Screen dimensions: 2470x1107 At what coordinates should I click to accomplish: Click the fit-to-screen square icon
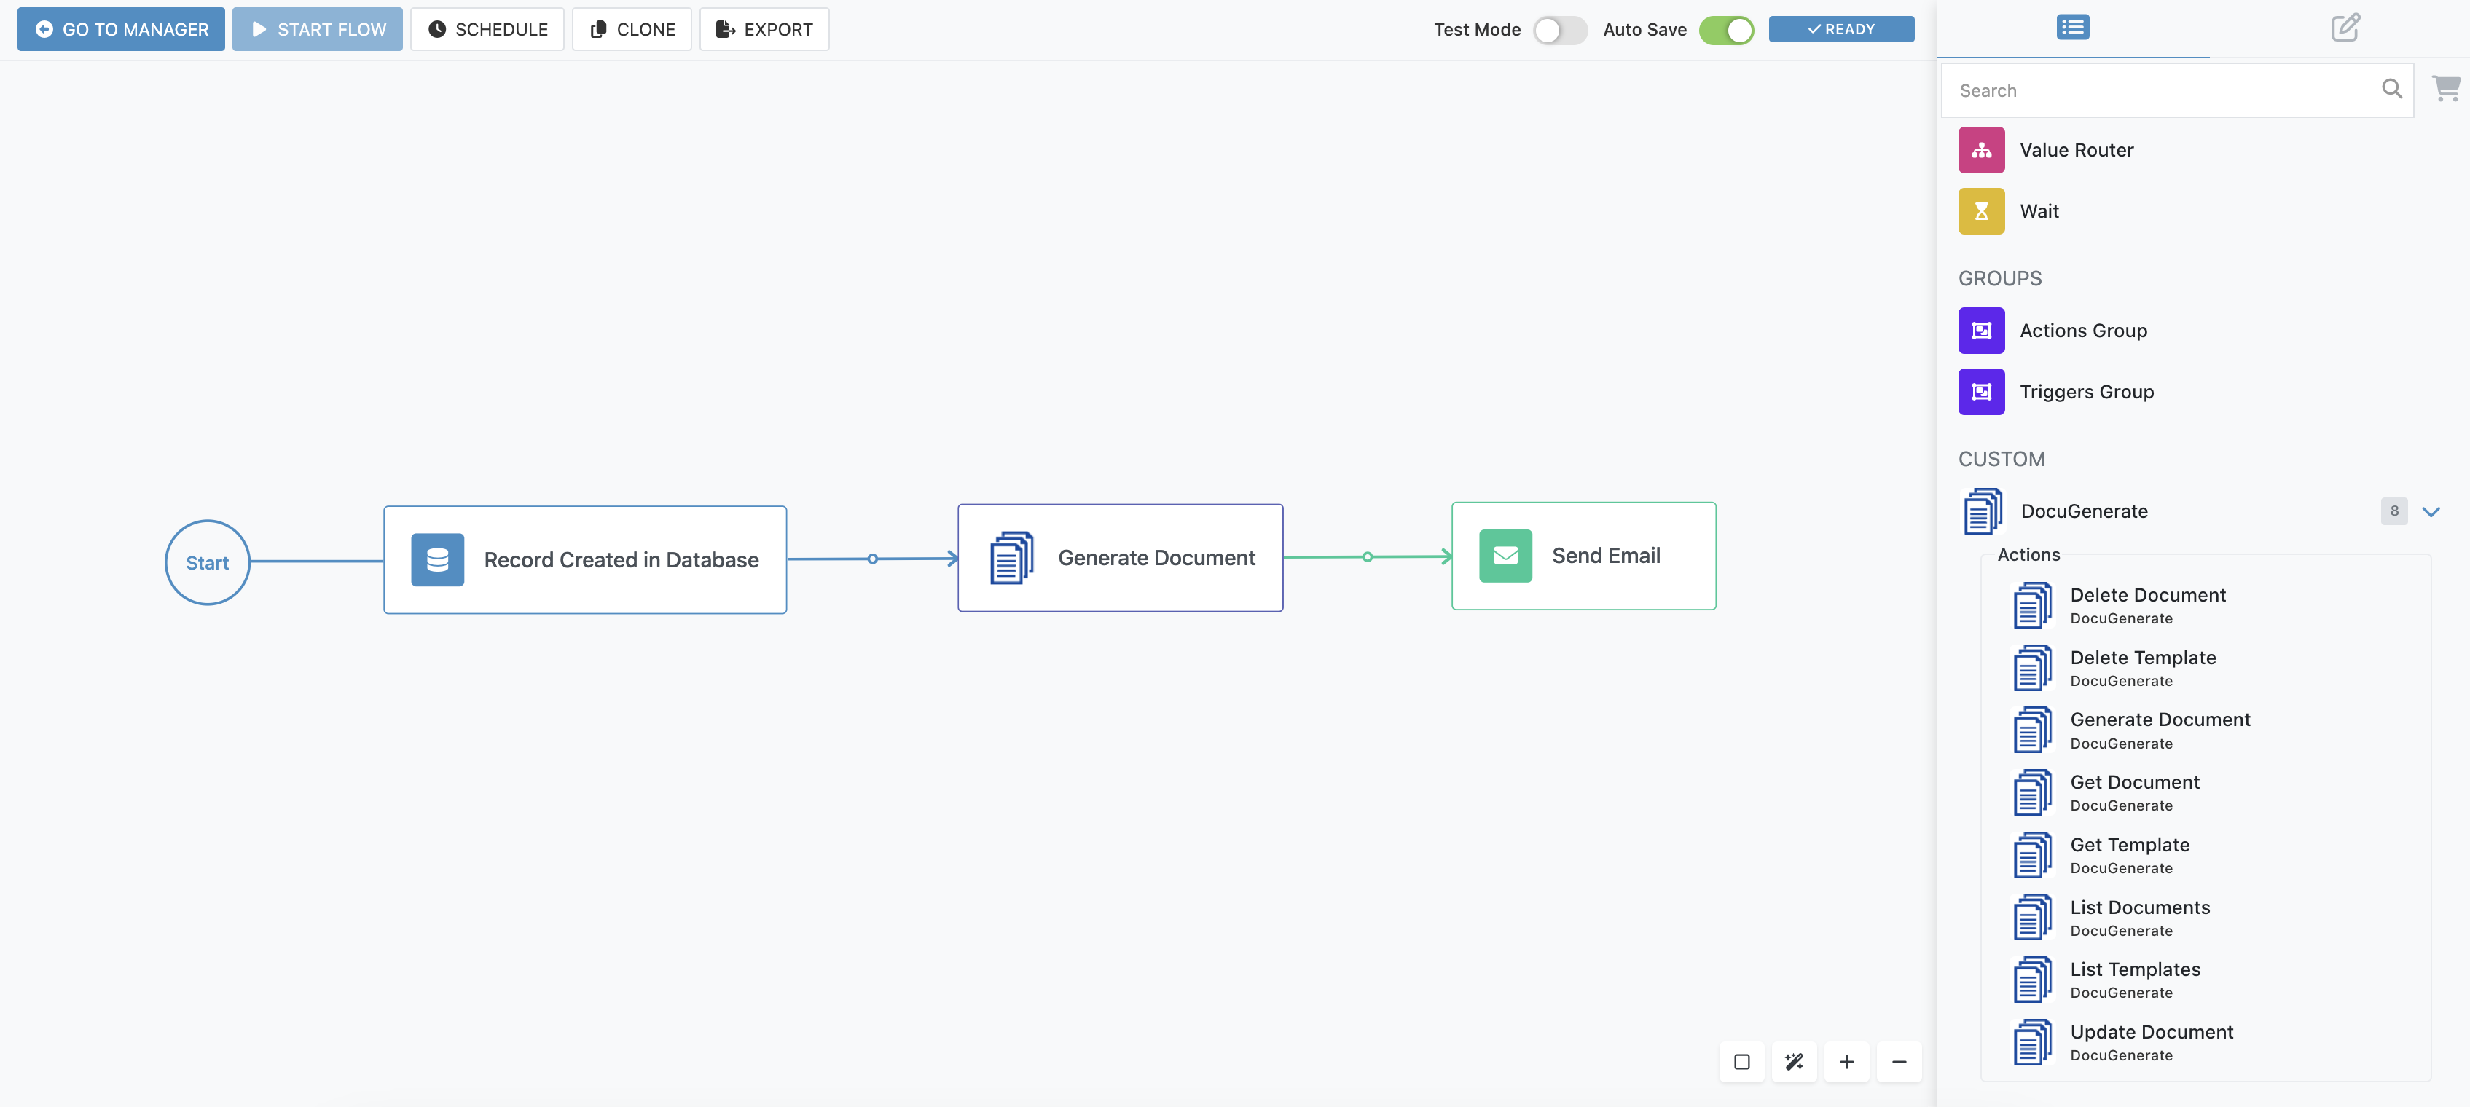[1741, 1062]
